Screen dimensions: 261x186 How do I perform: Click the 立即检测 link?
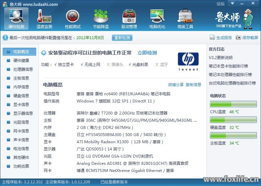click(147, 53)
